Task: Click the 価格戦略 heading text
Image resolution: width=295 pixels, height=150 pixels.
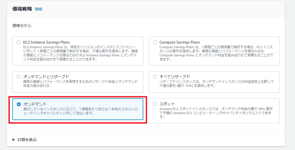Action: (x=22, y=9)
